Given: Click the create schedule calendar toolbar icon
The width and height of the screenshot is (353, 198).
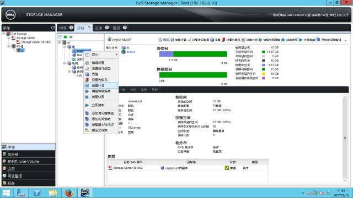Looking at the screenshot, I should click(243, 40).
